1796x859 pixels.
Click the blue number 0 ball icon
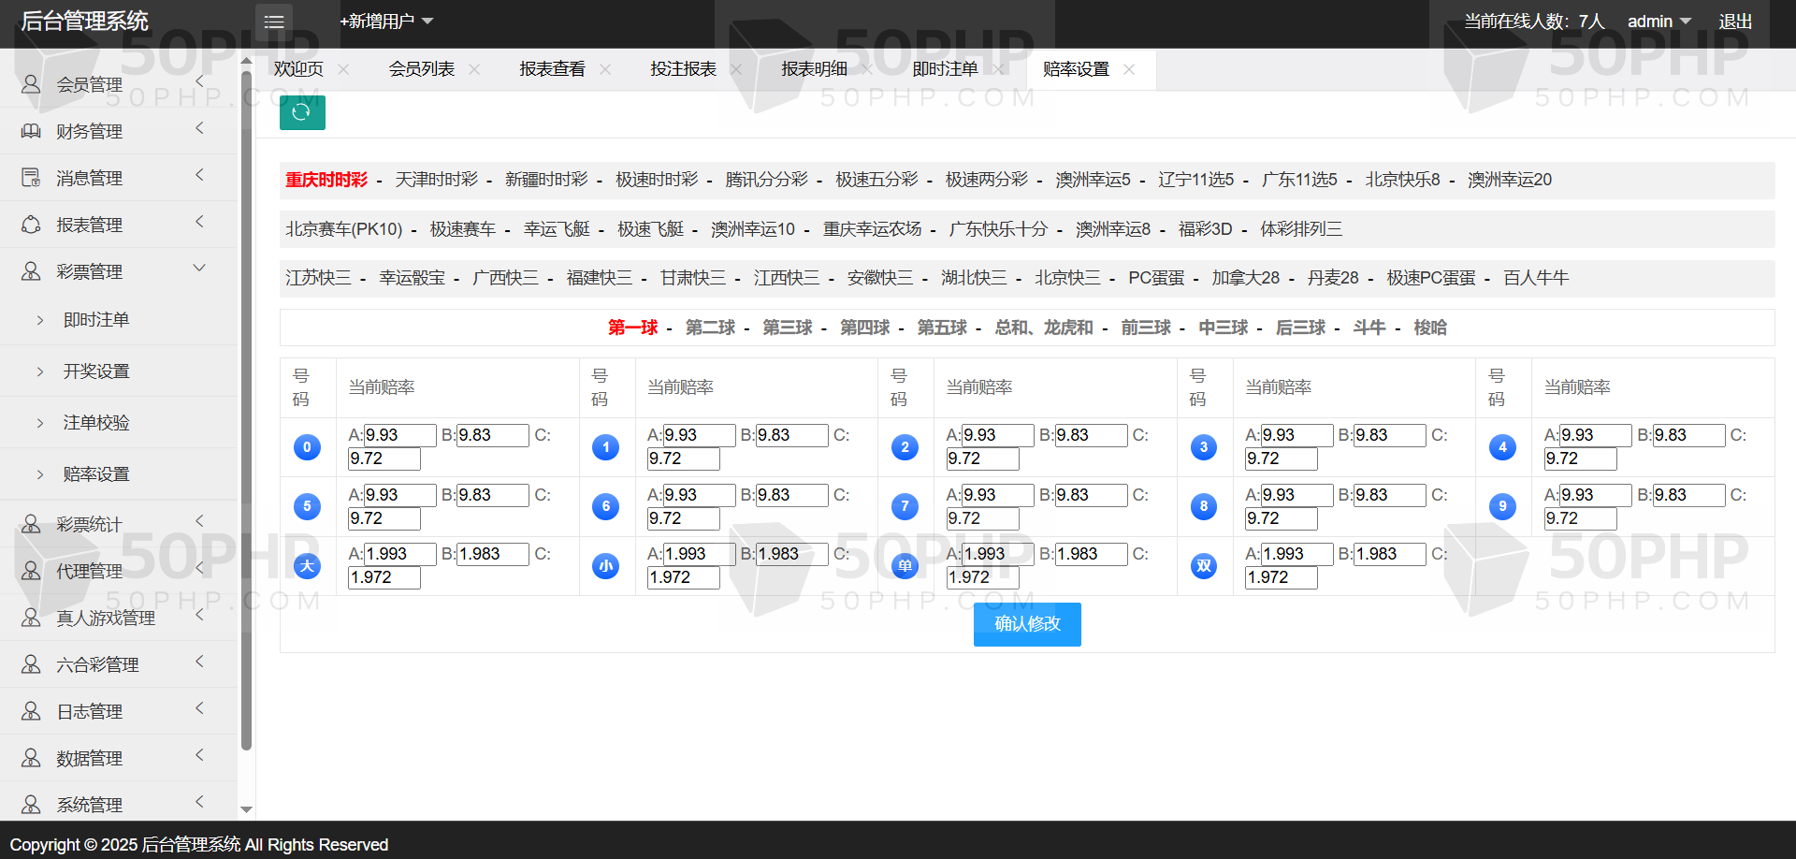tap(307, 447)
